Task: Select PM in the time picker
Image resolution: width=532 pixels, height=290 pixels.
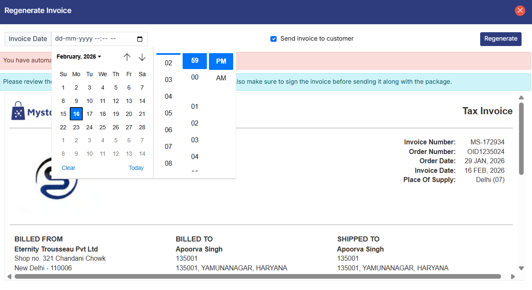Action: tap(221, 61)
